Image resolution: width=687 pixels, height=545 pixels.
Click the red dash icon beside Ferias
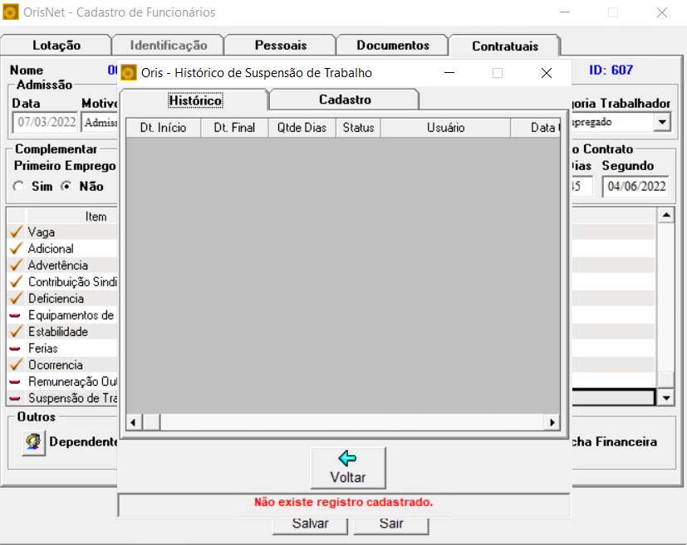pos(15,348)
